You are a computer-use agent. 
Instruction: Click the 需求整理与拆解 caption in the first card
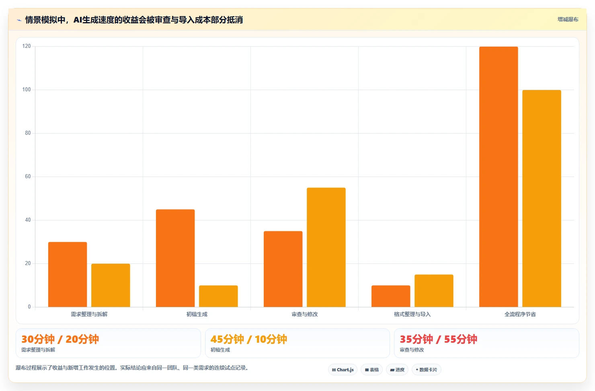38,350
